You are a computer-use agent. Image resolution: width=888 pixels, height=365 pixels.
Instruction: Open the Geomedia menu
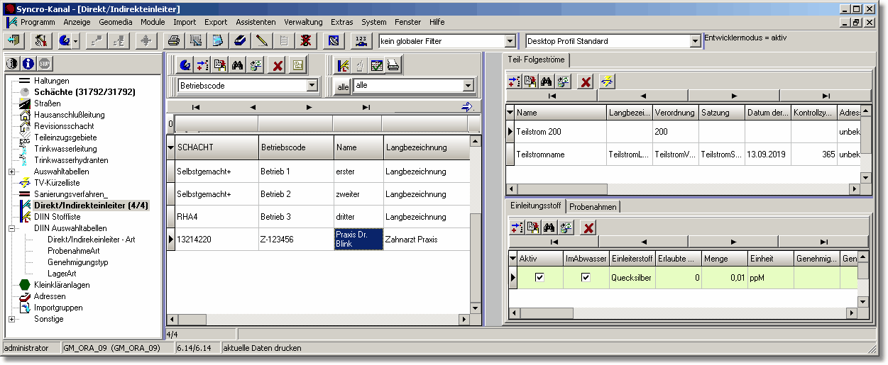click(x=115, y=22)
